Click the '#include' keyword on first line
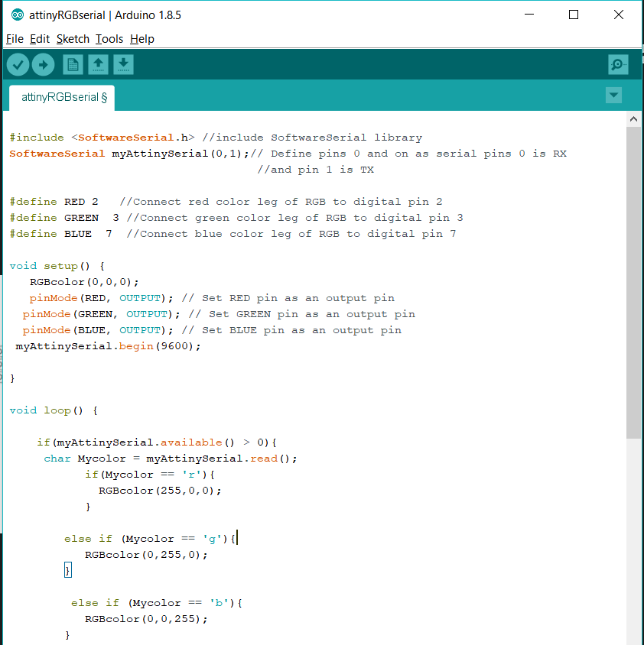Screen dimensions: 644x645 (37, 138)
